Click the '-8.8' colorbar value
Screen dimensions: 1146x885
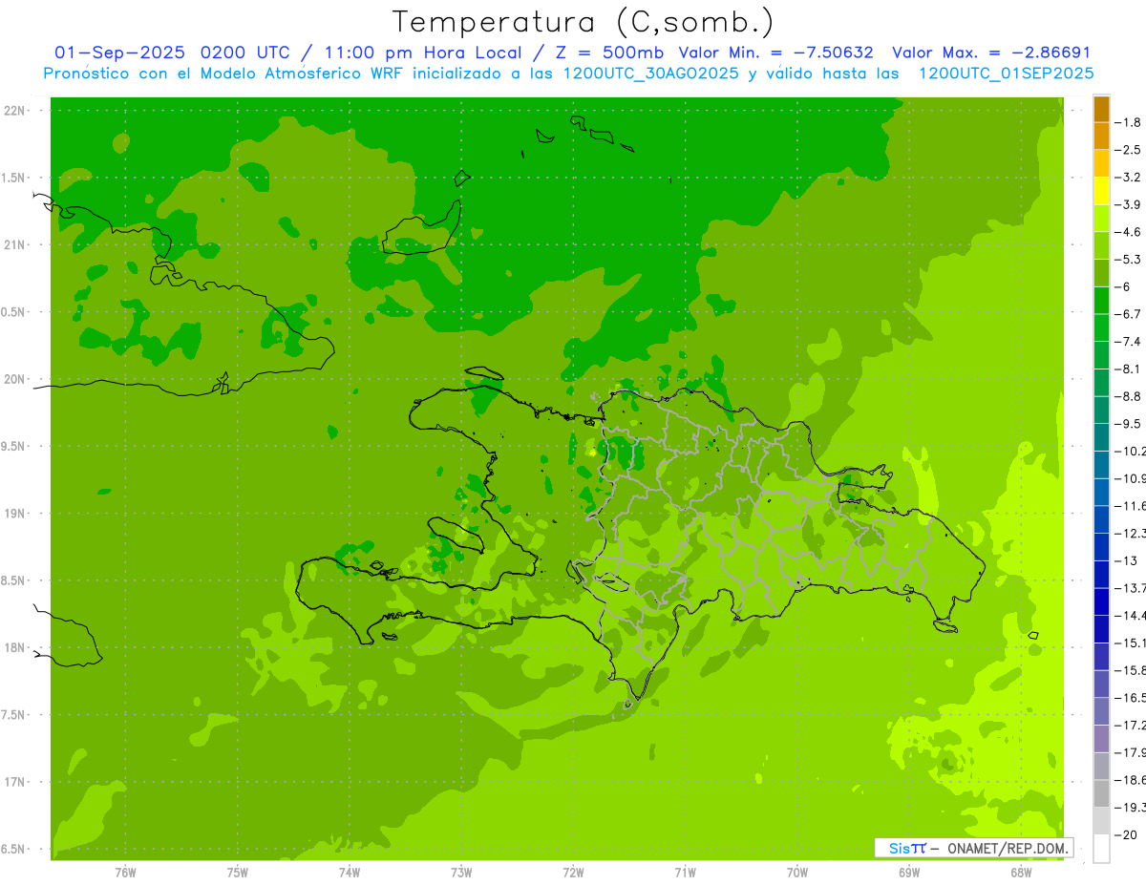point(1129,396)
